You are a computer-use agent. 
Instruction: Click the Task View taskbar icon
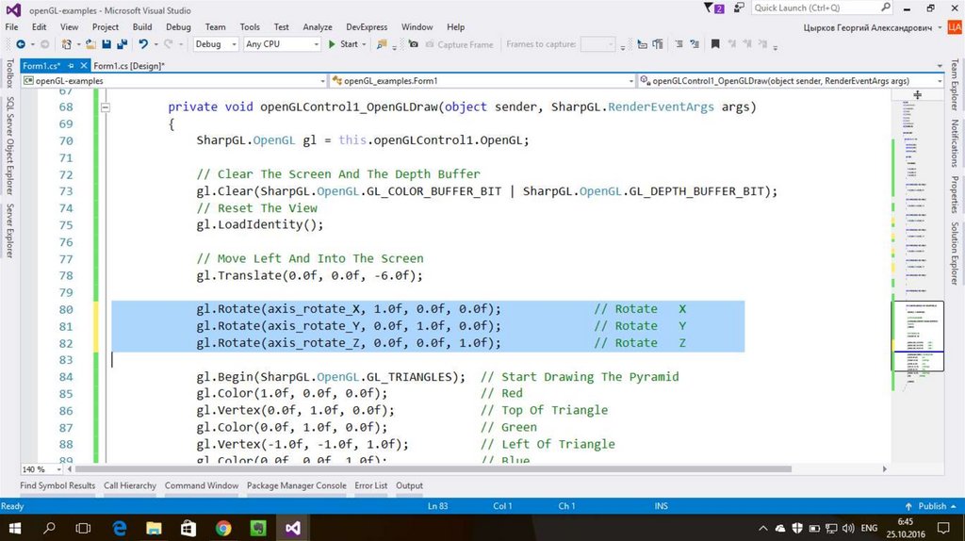tap(83, 528)
